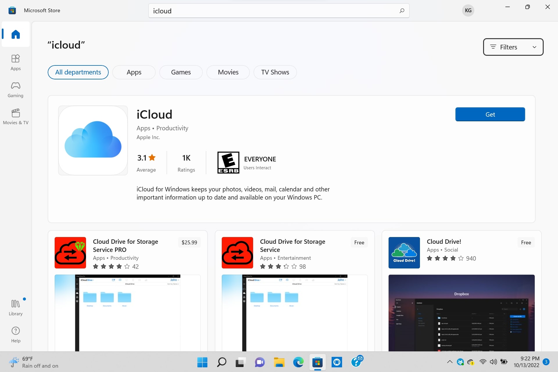558x372 pixels.
Task: Open Wi-Fi network settings in tray
Action: [483, 362]
